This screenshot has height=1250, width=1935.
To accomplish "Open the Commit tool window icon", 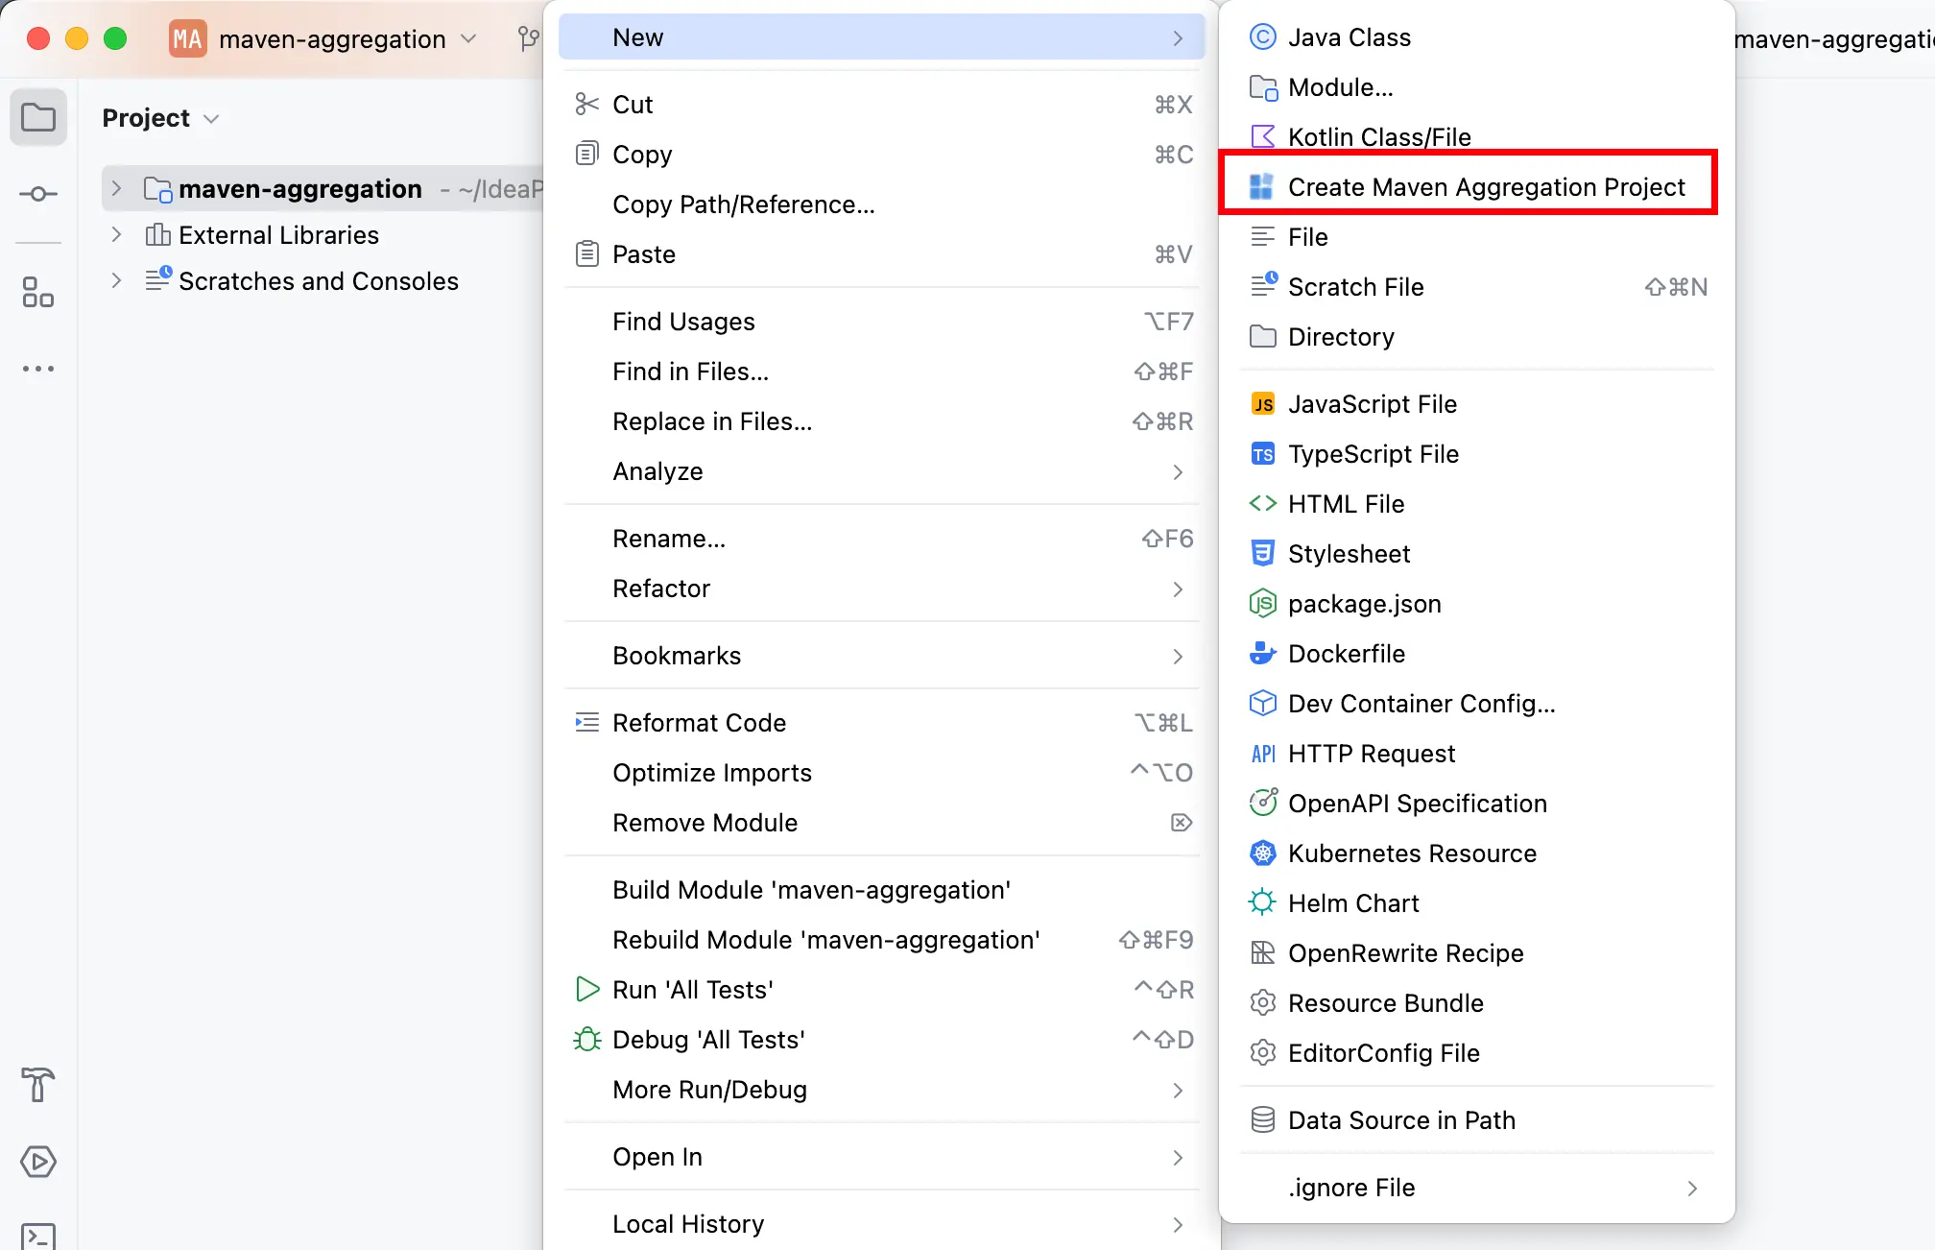I will [38, 194].
